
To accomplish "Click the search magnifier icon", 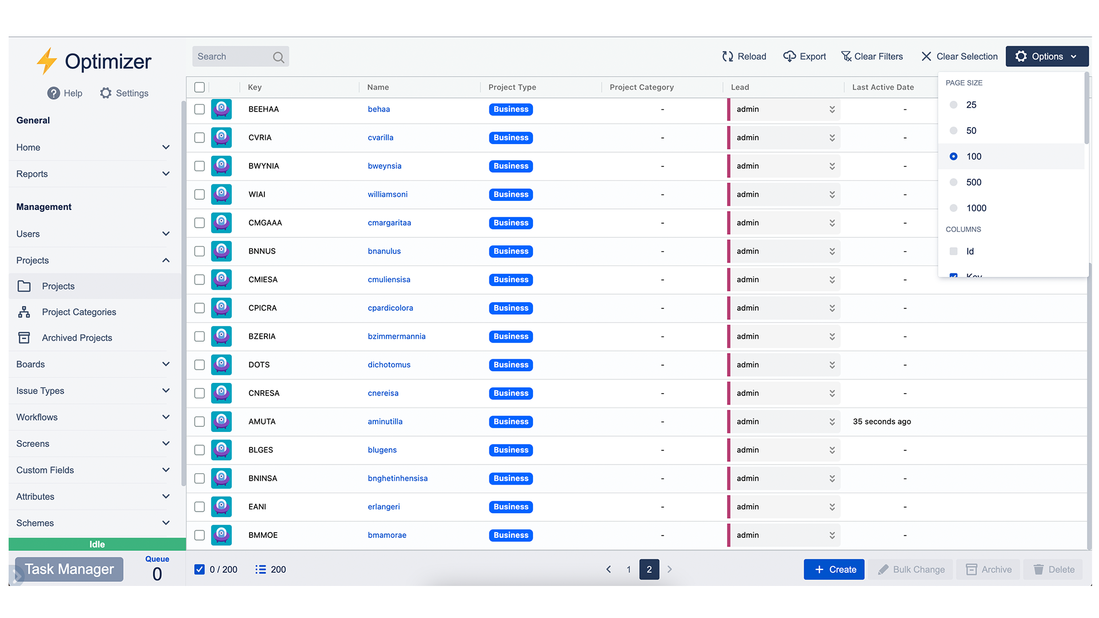I will 278,57.
